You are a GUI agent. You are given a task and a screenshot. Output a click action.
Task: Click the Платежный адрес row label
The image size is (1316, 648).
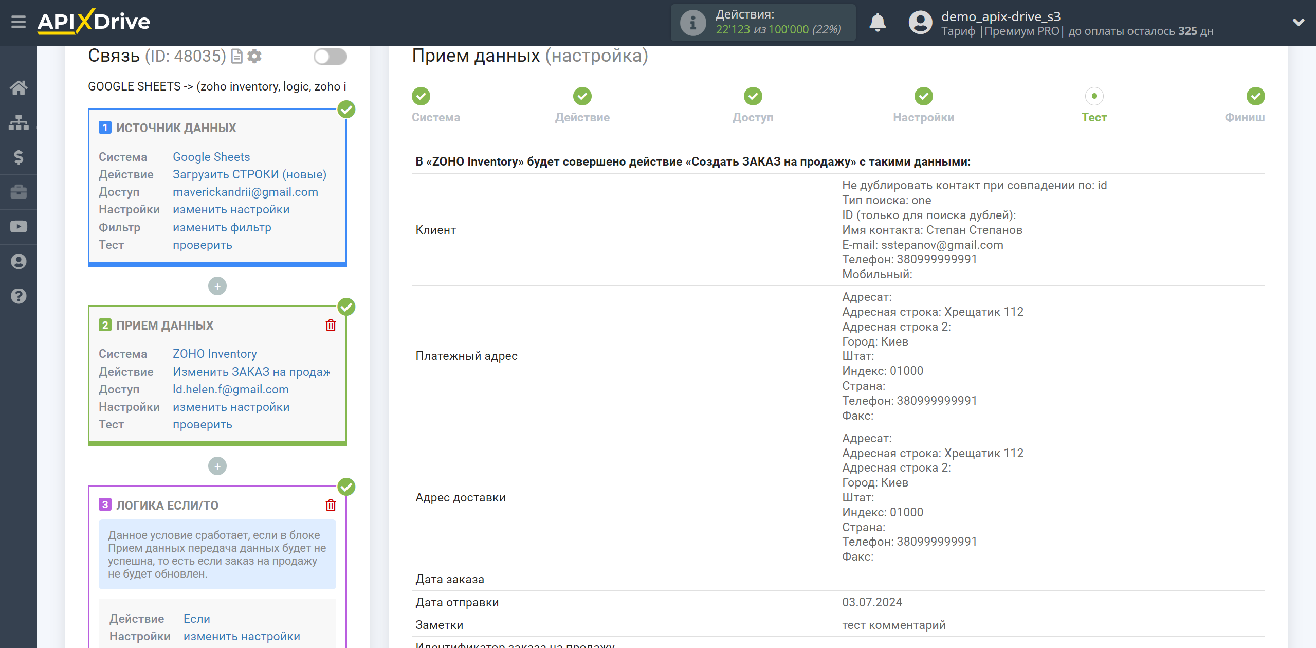[x=466, y=356]
